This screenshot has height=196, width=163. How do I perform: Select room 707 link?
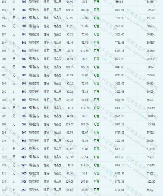[24, 18]
